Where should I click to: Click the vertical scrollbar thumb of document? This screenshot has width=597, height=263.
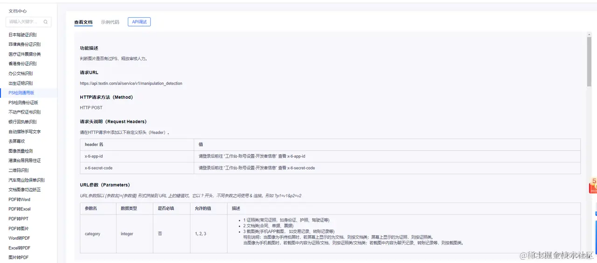coord(589,61)
